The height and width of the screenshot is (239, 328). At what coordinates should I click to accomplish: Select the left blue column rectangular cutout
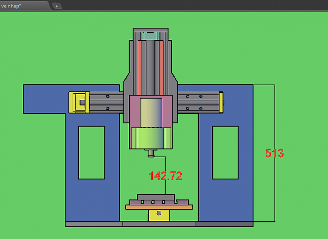pos(91,152)
